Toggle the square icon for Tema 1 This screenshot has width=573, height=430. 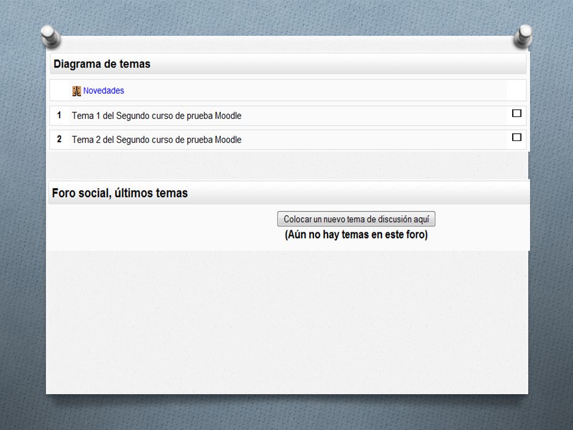pyautogui.click(x=516, y=113)
